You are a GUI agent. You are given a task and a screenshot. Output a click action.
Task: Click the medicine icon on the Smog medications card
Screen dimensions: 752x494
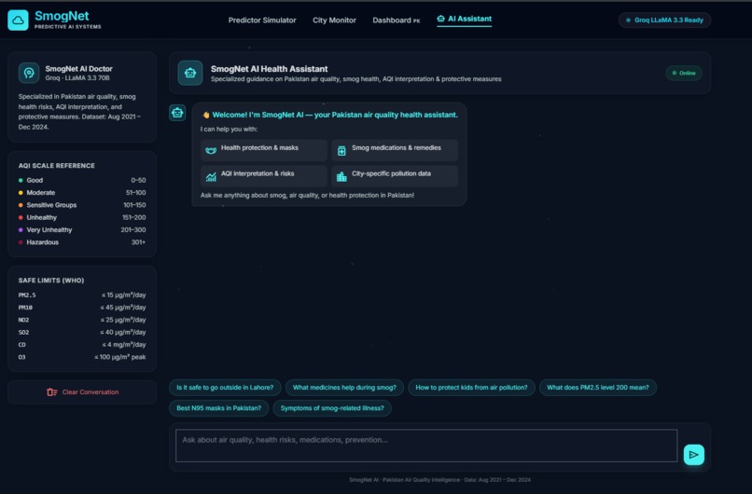341,151
